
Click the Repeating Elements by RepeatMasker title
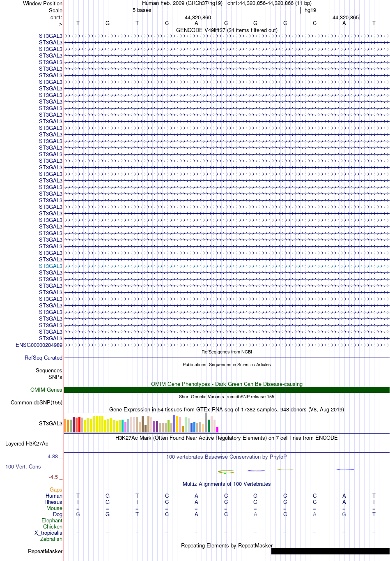(227, 545)
